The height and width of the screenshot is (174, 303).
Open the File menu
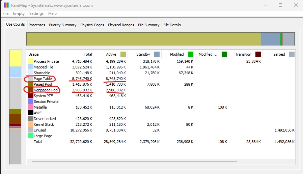[5, 13]
